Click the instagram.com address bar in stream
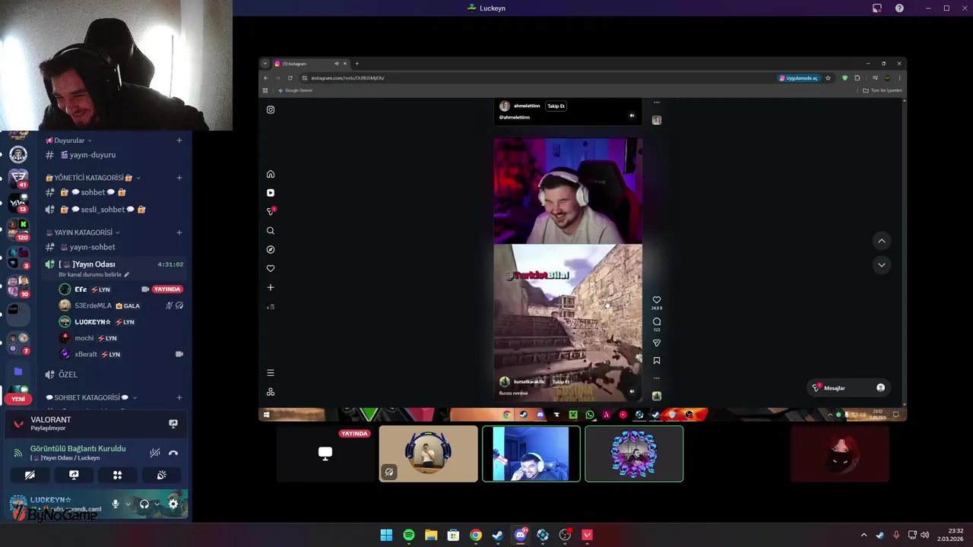Screen dimensions: 973x547 pos(536,78)
